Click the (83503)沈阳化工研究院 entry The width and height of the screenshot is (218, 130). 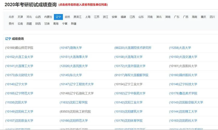pyautogui.click(x=75, y=112)
